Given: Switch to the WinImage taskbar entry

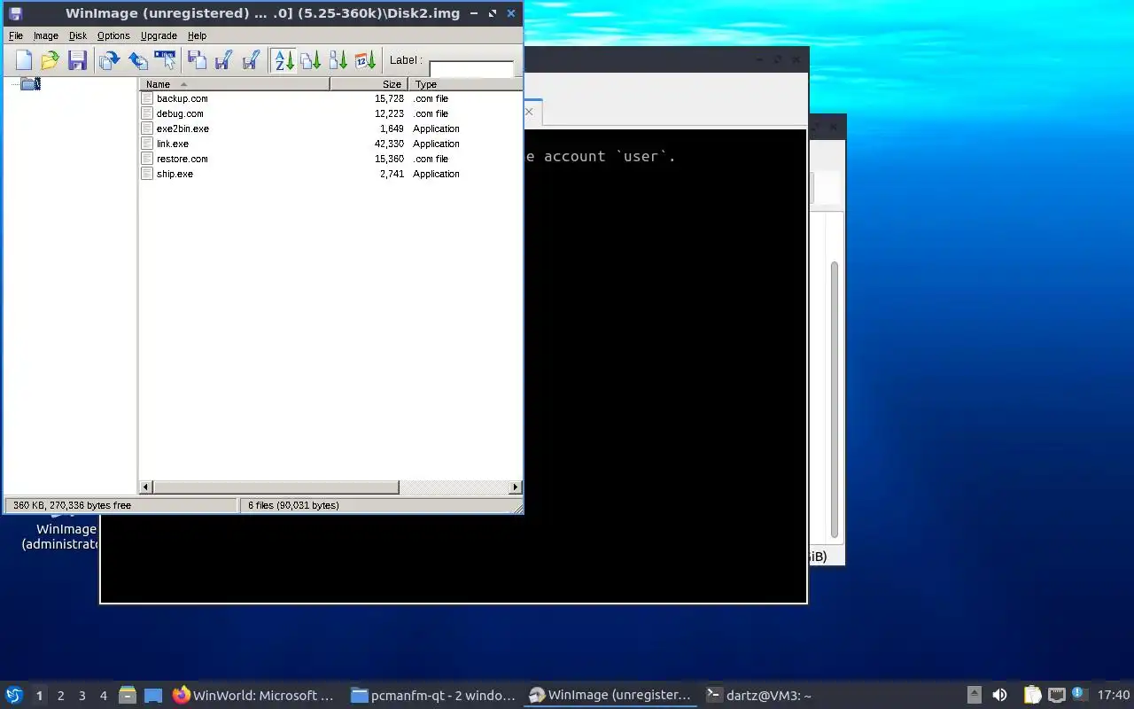Looking at the screenshot, I should 610,696.
